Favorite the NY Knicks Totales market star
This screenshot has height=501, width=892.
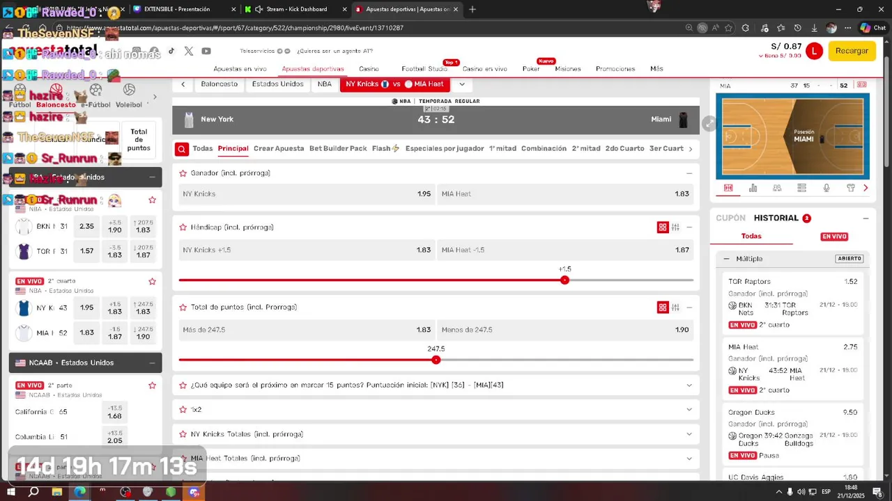[183, 434]
